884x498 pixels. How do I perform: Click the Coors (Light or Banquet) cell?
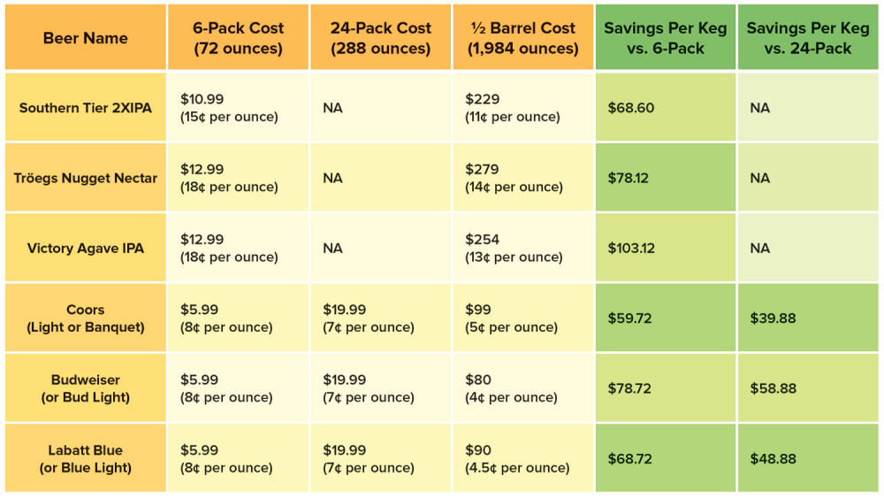86,318
